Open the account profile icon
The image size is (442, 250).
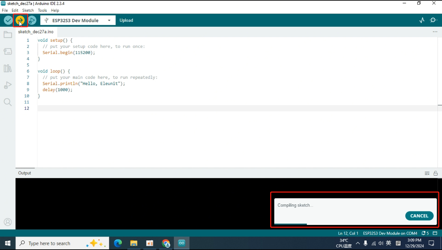tap(8, 222)
